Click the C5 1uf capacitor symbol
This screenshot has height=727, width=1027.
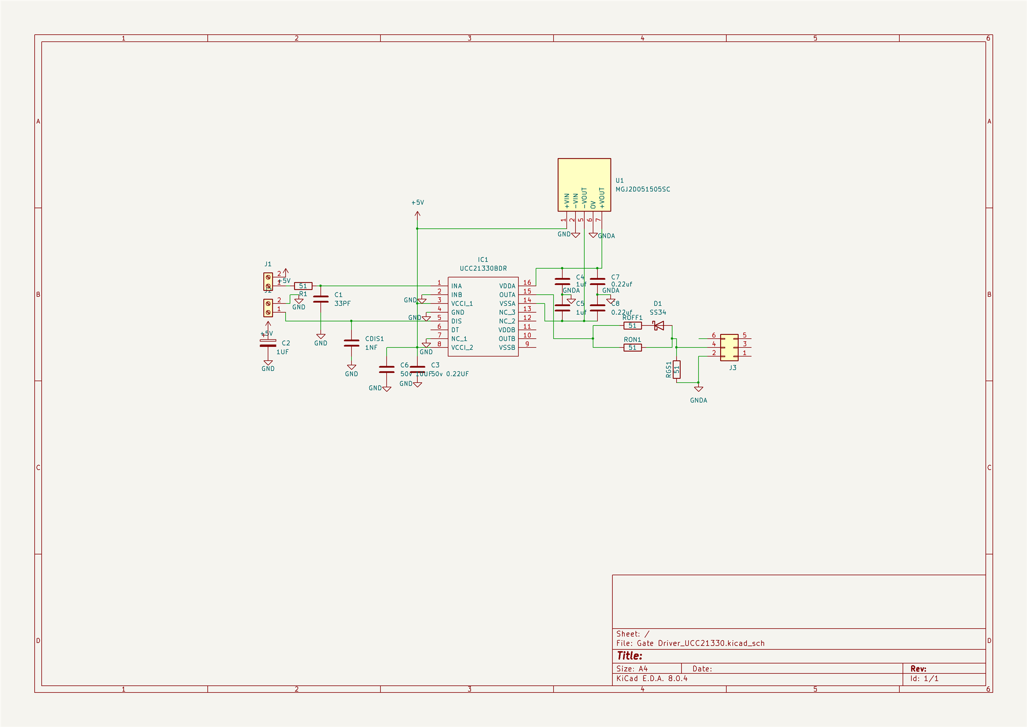point(562,308)
